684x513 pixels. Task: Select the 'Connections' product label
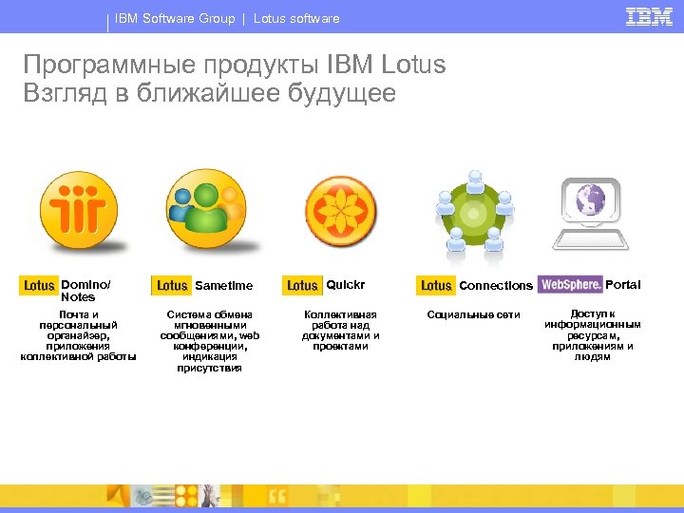496,285
